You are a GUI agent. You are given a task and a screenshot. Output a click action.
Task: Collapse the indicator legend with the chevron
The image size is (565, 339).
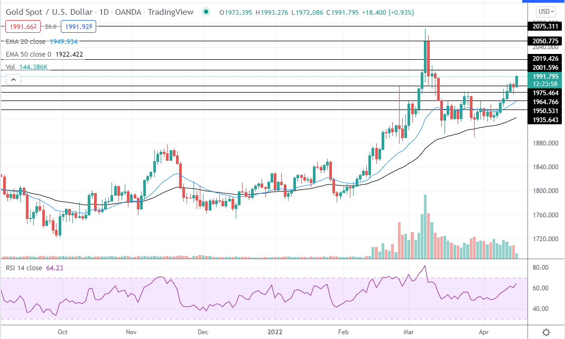click(13, 80)
